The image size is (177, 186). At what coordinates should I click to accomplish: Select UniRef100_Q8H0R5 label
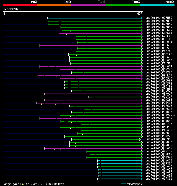(x=159, y=173)
